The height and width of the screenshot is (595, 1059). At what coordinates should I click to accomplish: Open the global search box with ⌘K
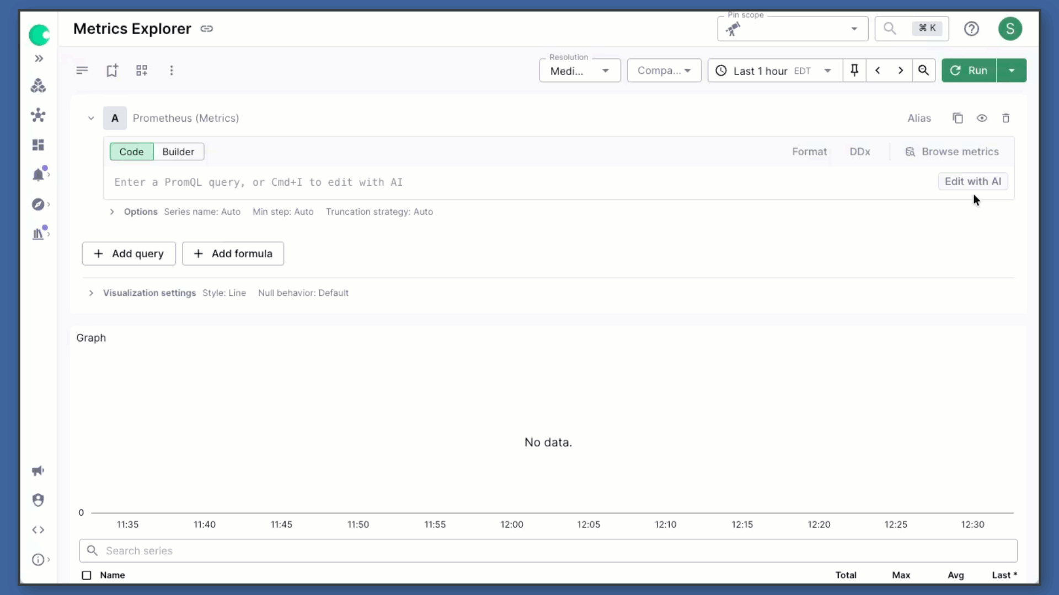pyautogui.click(x=912, y=28)
